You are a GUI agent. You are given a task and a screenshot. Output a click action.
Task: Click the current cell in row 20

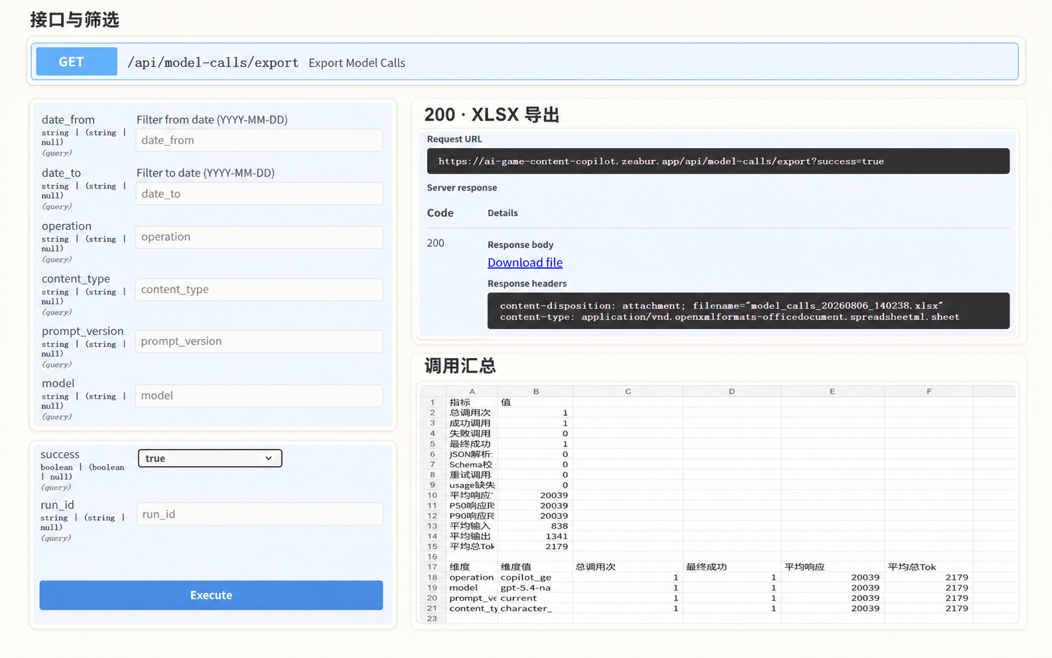[x=535, y=598]
